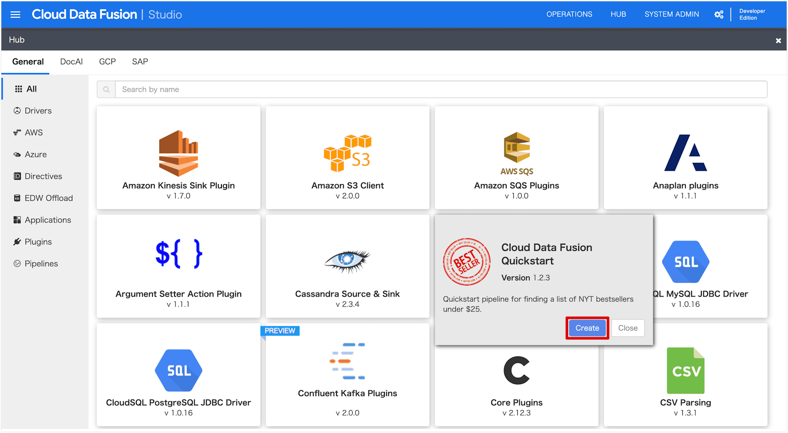The height and width of the screenshot is (433, 788).
Task: Click the Confluent Kafka Plugins title
Action: [348, 393]
